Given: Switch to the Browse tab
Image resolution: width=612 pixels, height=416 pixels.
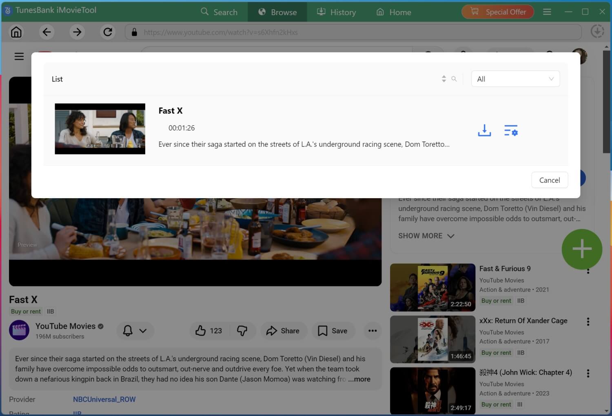Looking at the screenshot, I should click(x=277, y=12).
